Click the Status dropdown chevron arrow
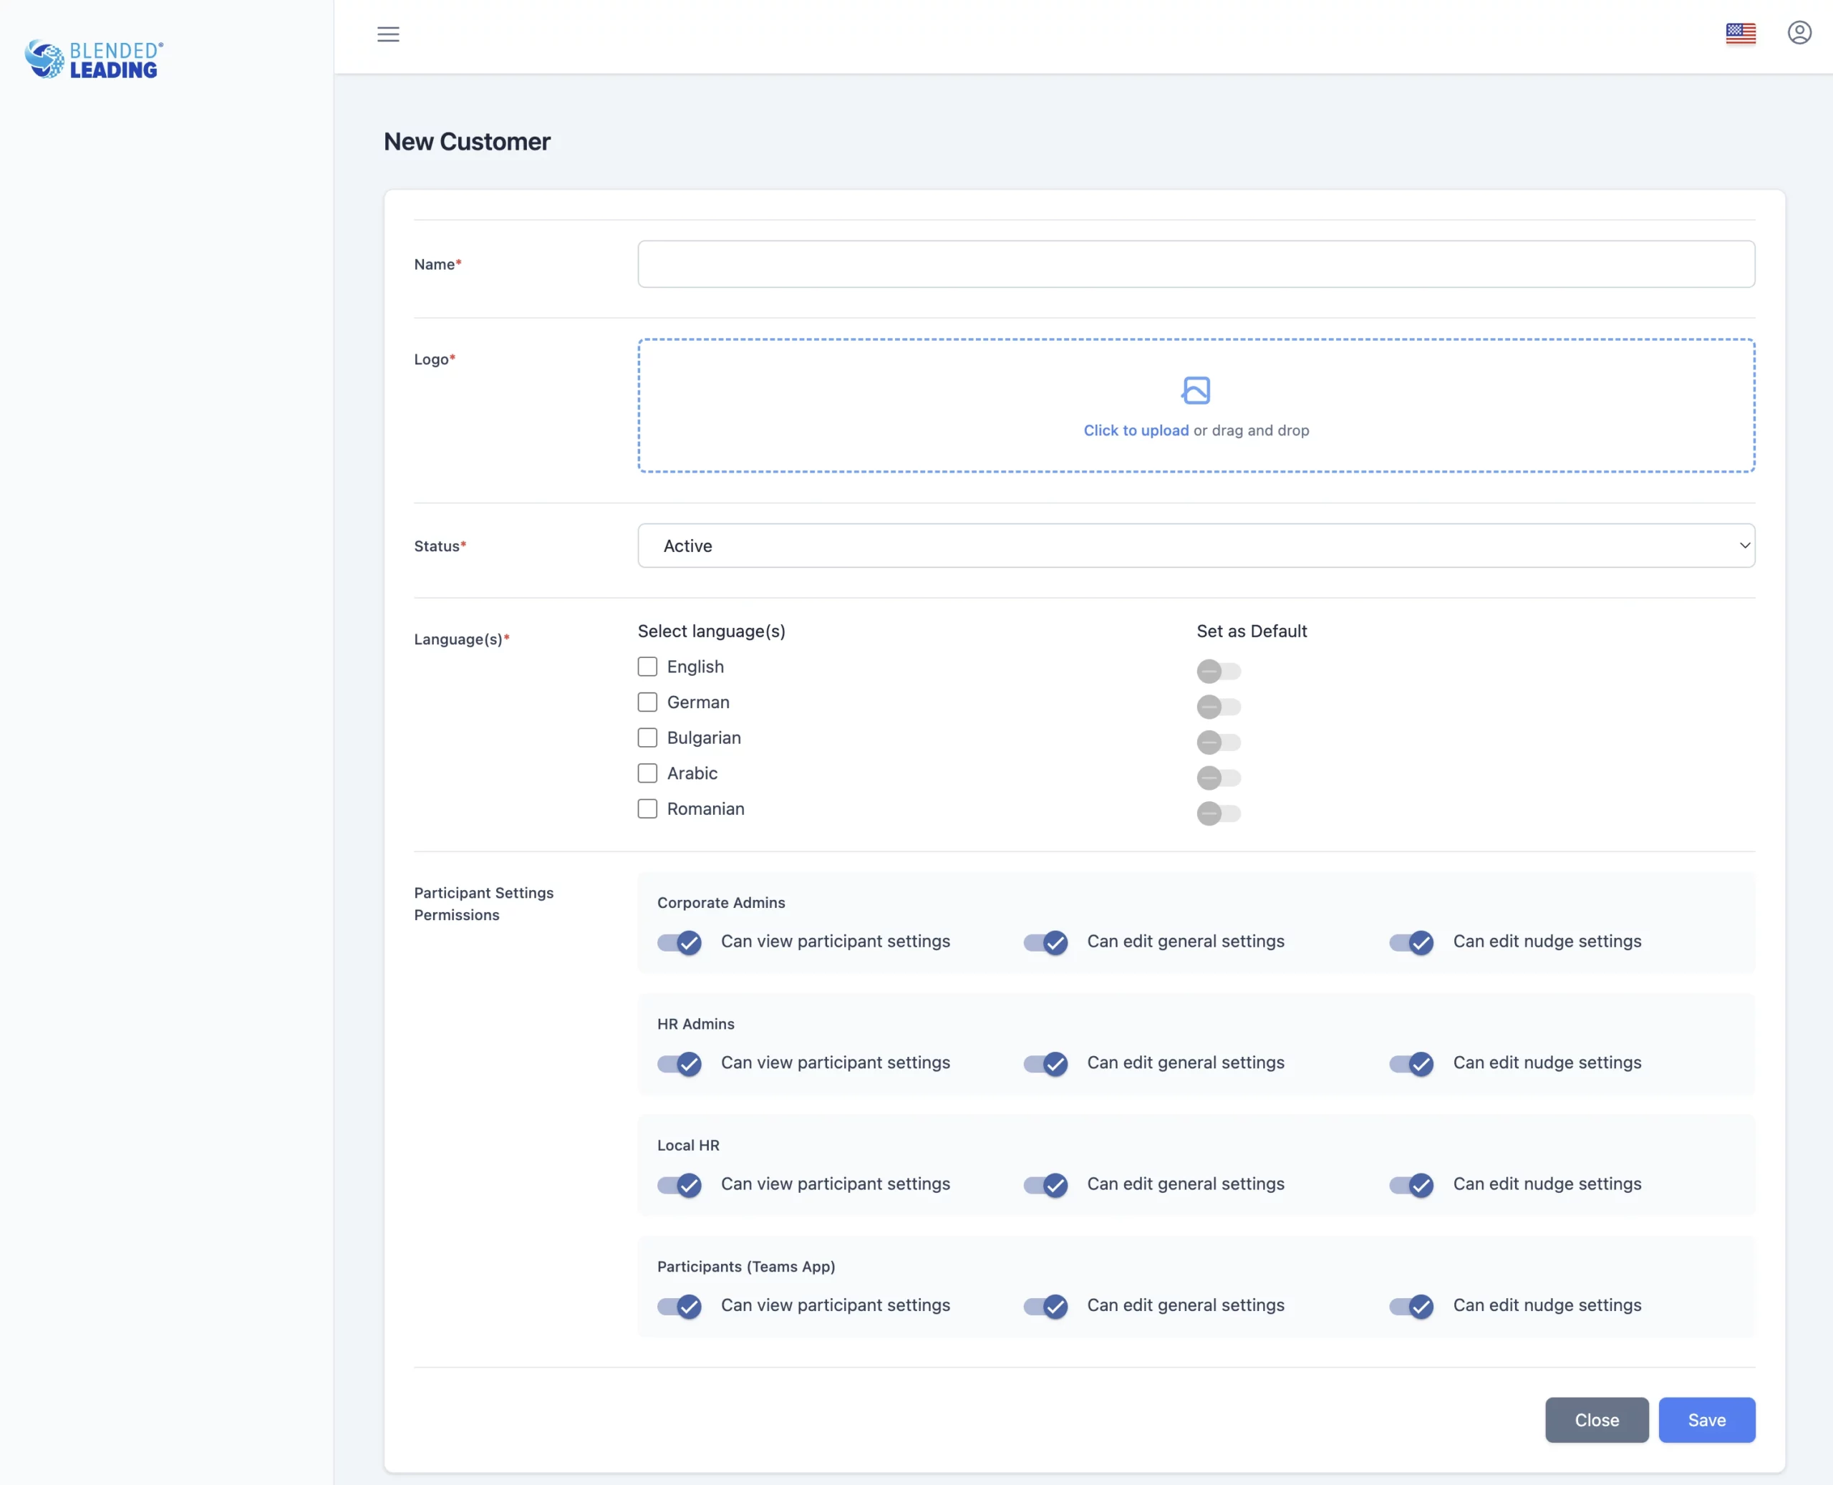The width and height of the screenshot is (1833, 1485). coord(1743,546)
